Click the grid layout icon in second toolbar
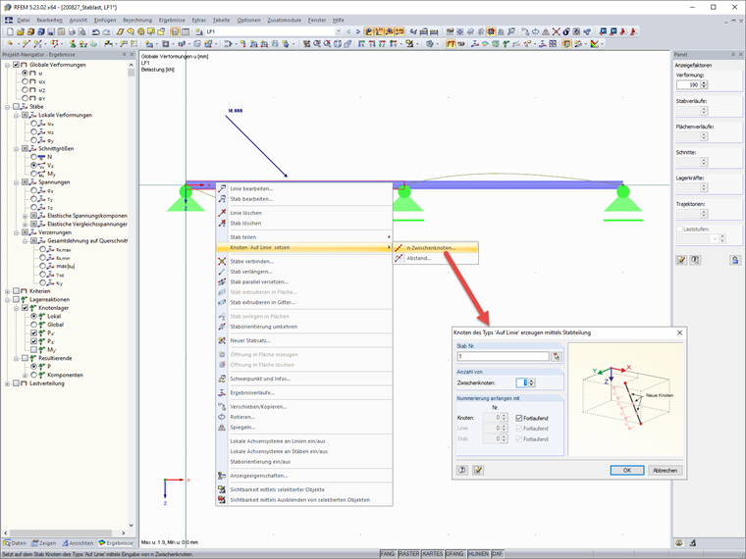746x559 pixels. click(553, 44)
